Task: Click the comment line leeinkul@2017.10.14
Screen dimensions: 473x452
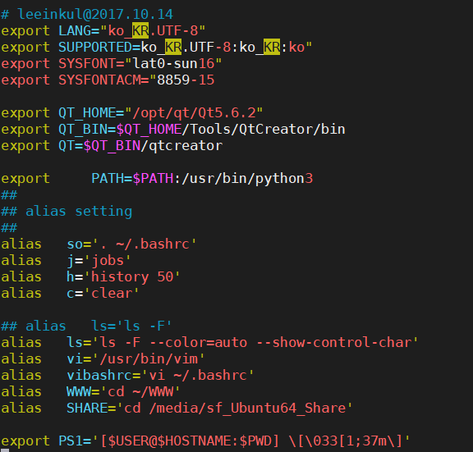Action: [87, 15]
